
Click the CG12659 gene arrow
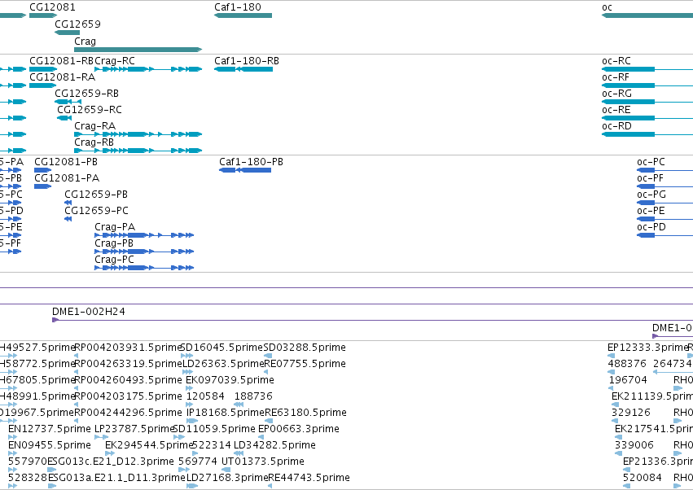(67, 33)
